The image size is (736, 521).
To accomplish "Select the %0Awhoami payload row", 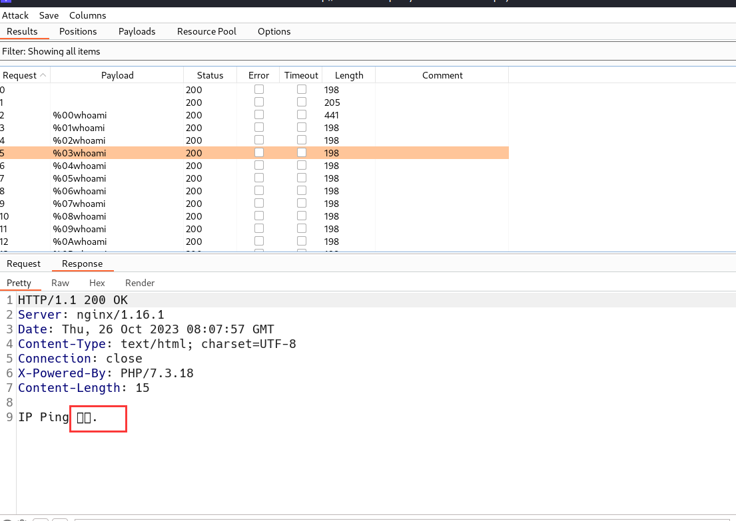I will pyautogui.click(x=254, y=242).
